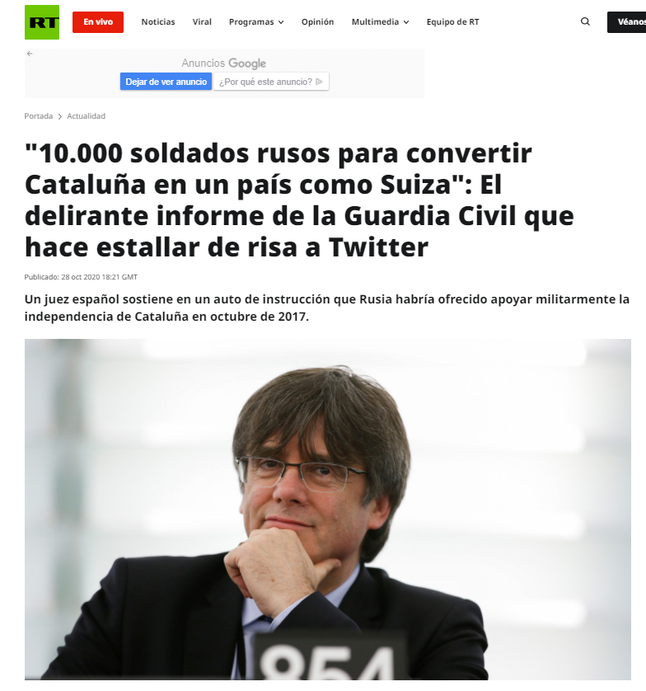Open the Opinión section
The height and width of the screenshot is (691, 646).
point(317,22)
